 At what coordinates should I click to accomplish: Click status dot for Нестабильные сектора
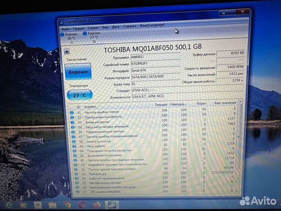pyautogui.click(x=77, y=183)
